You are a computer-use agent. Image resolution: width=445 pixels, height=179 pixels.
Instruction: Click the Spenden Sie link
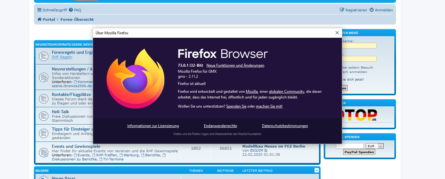coord(236,106)
